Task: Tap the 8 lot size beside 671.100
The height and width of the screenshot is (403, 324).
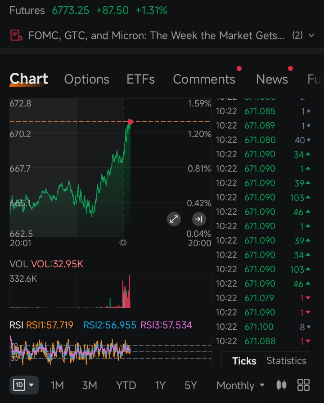Action: point(302,327)
